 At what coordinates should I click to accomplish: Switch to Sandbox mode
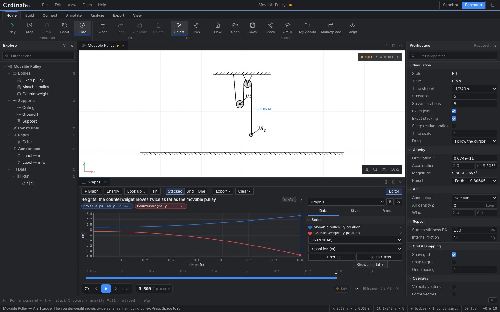451,5
